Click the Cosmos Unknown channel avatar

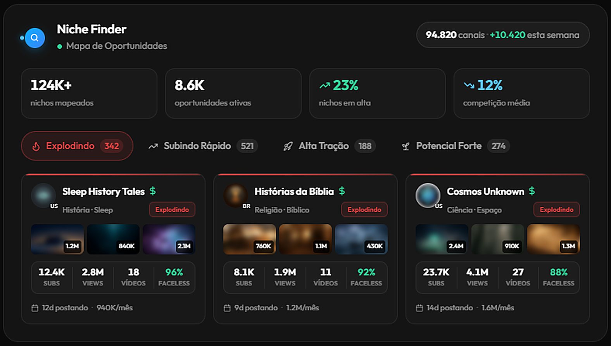pos(428,195)
